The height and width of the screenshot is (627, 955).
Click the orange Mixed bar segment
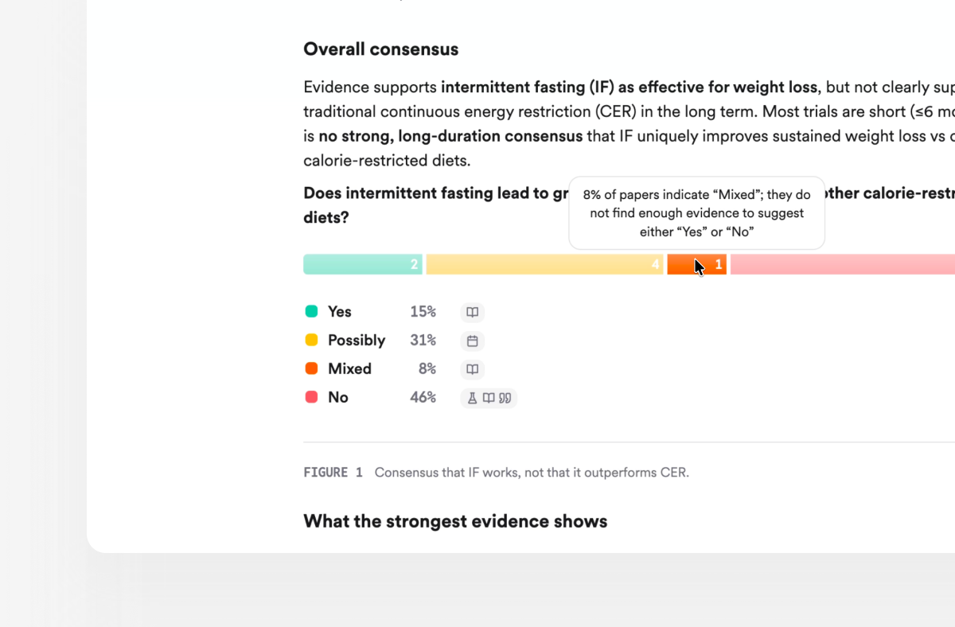[696, 264]
